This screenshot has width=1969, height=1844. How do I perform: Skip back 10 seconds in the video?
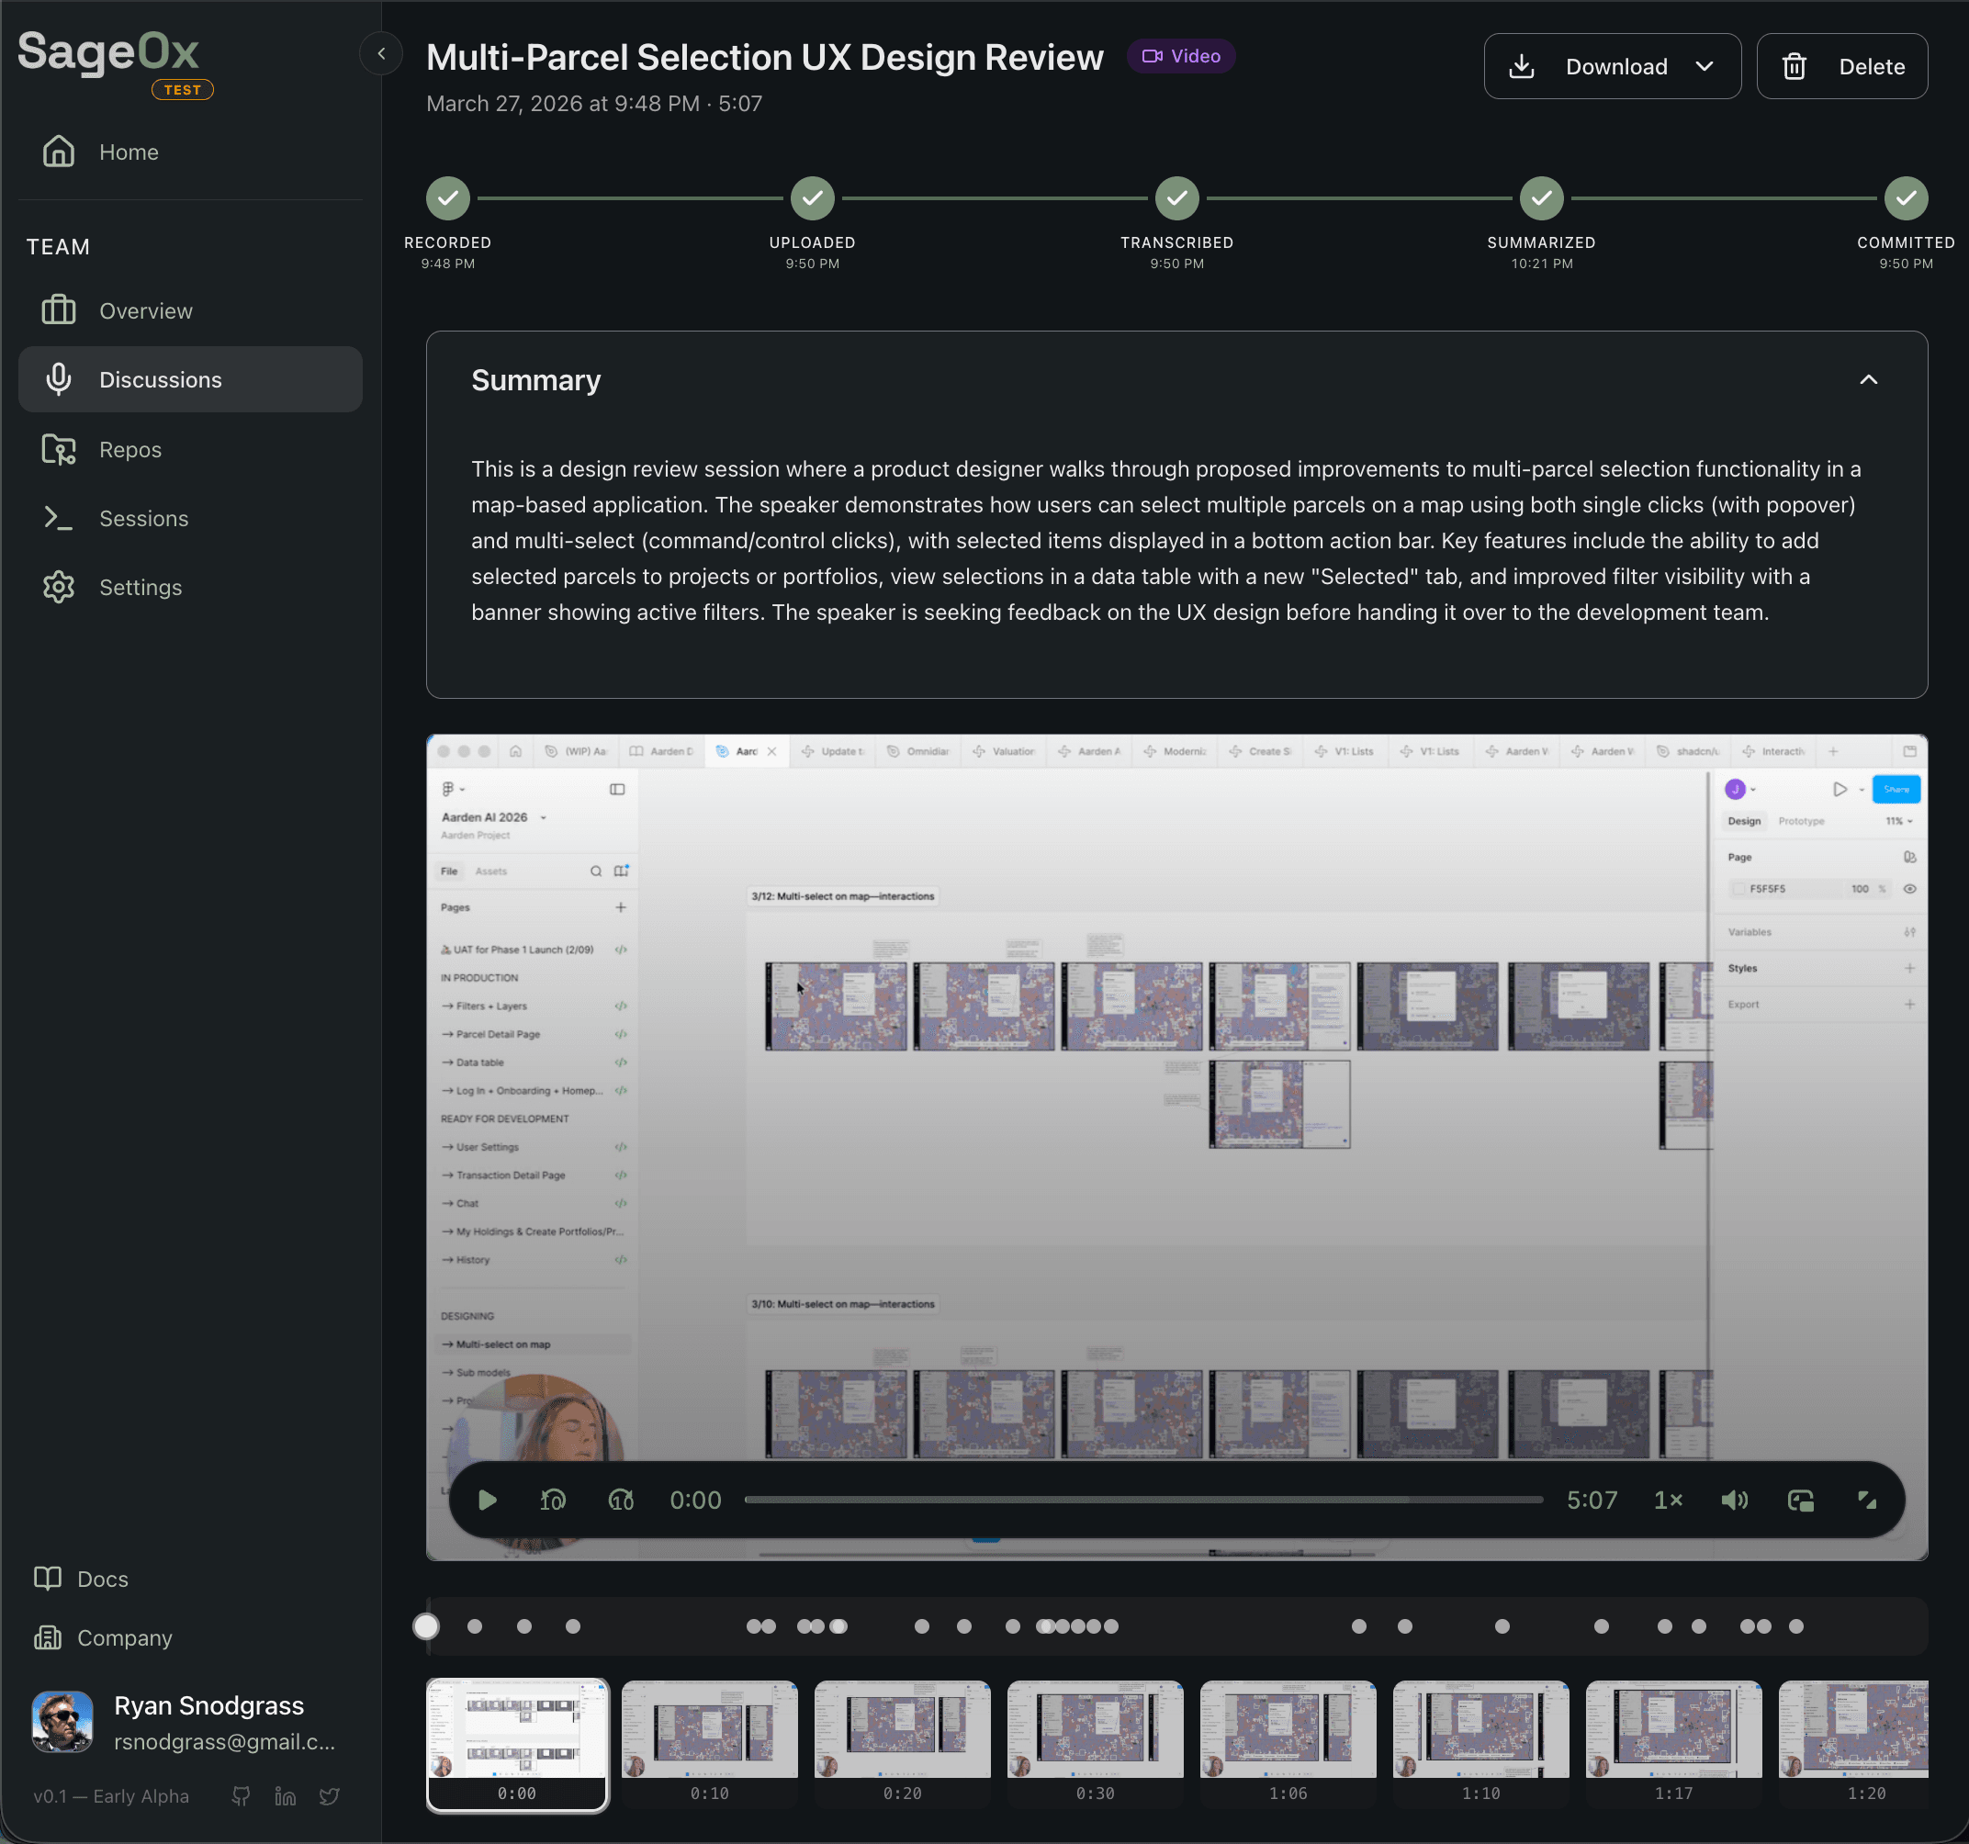(x=553, y=1500)
